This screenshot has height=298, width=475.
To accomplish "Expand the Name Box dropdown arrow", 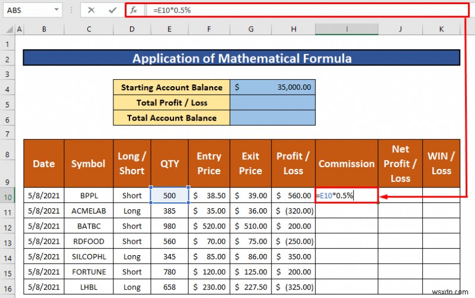I will (x=56, y=10).
